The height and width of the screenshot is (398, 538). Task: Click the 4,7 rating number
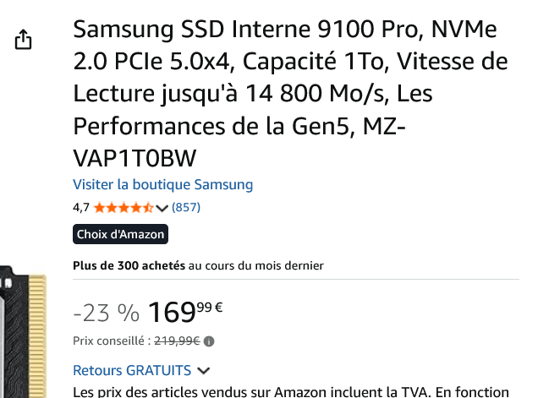click(x=81, y=207)
